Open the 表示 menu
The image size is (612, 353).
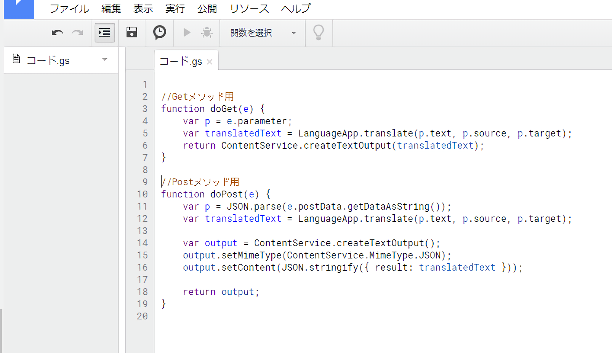(x=143, y=9)
